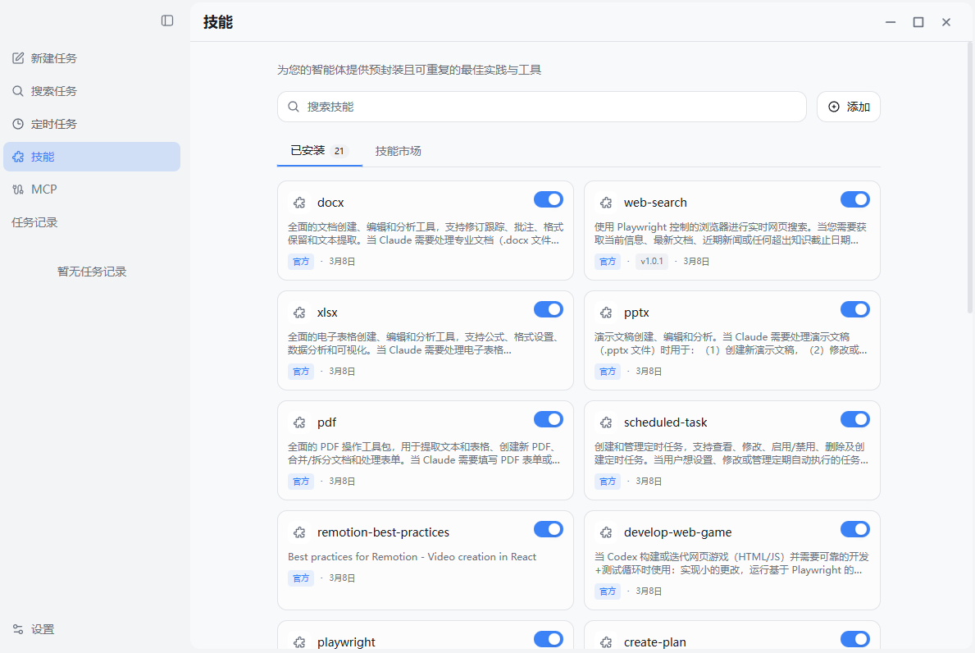Image resolution: width=975 pixels, height=653 pixels.
Task: Click the MCP connector icon
Action: pos(18,190)
